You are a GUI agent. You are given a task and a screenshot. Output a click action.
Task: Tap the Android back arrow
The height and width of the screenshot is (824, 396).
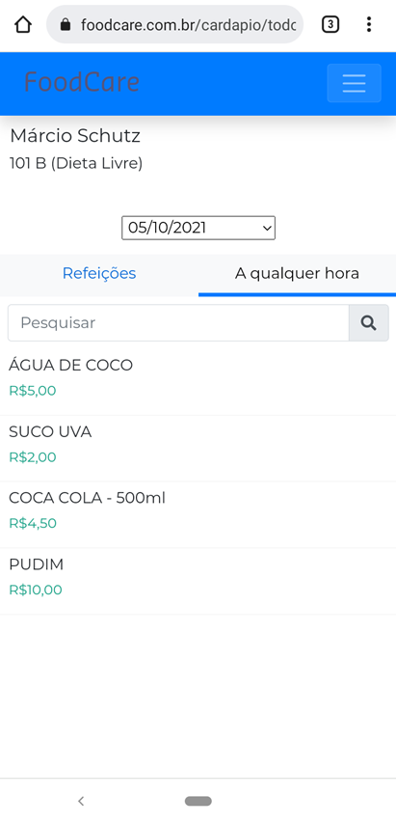(81, 801)
